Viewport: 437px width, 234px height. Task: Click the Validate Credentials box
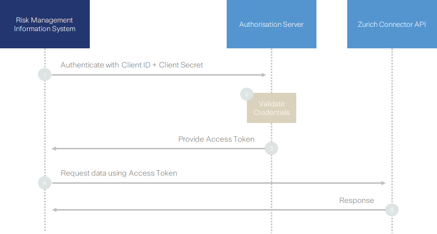tap(272, 109)
